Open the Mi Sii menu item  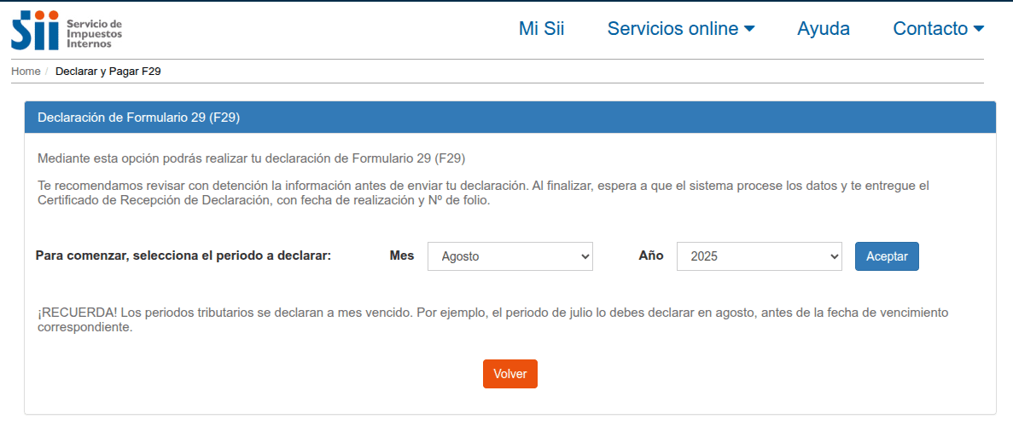541,29
